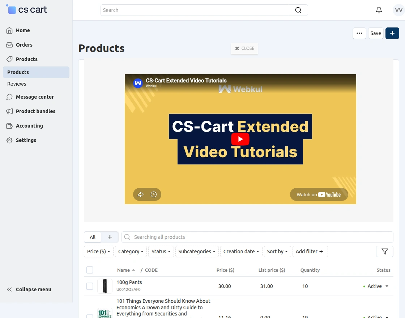Sort by Quantity column header
Viewport: 405px width, 318px height.
[x=310, y=270]
